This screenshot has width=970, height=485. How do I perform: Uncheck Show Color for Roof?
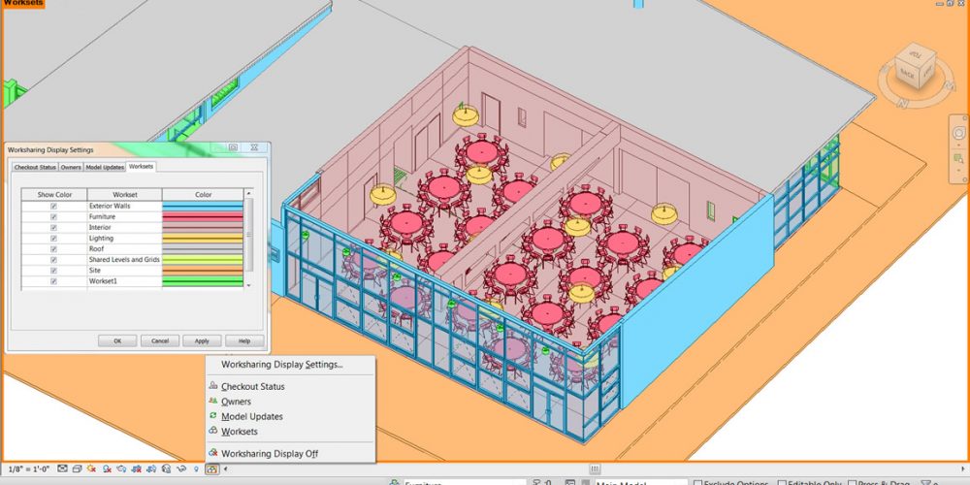[x=53, y=249]
